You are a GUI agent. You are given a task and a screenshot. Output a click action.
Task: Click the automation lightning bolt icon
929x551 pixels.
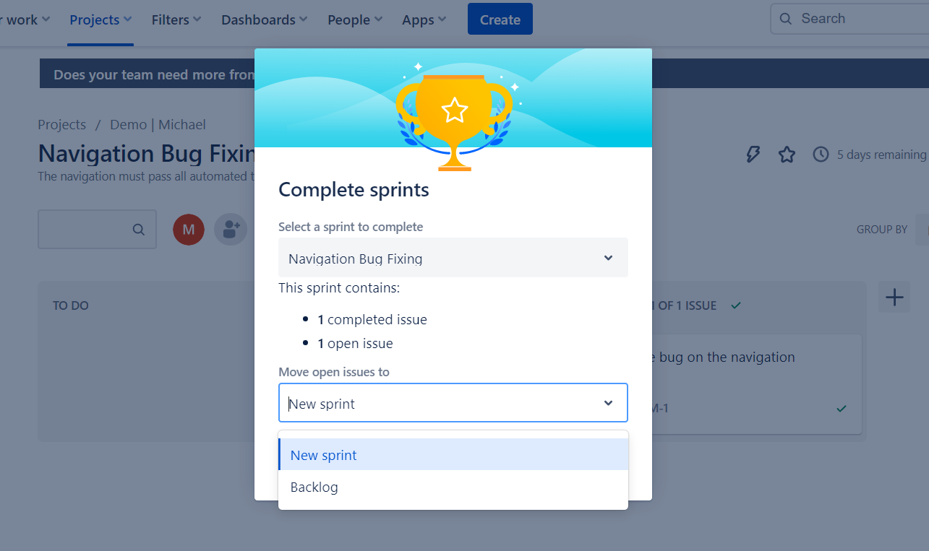[x=753, y=155]
